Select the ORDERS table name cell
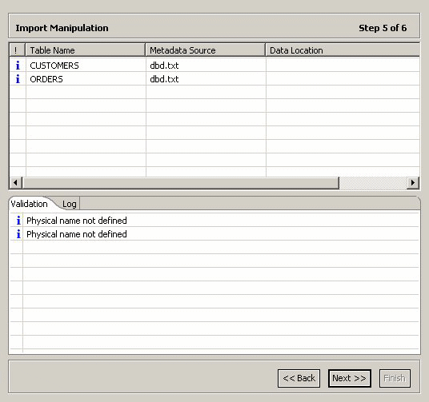Image resolution: width=429 pixels, height=402 pixels. 86,79
